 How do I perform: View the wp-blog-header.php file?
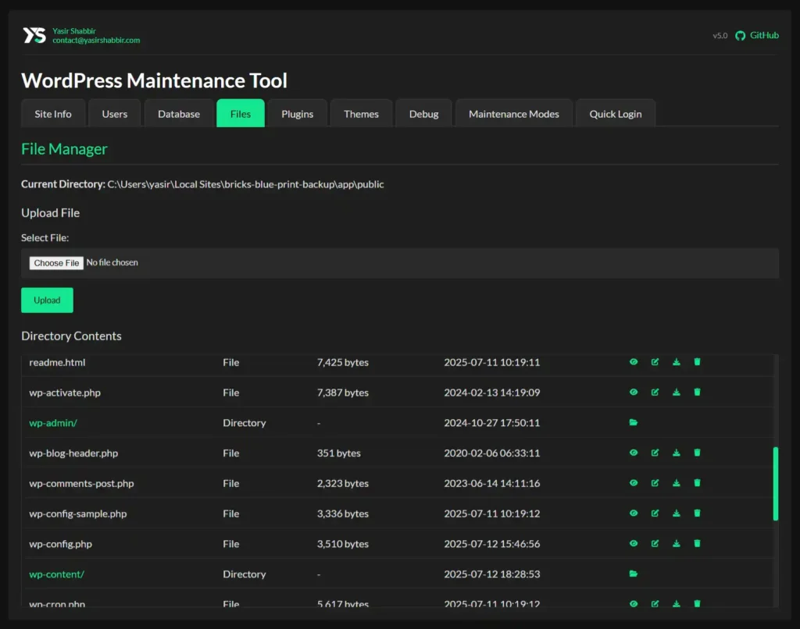coord(633,453)
